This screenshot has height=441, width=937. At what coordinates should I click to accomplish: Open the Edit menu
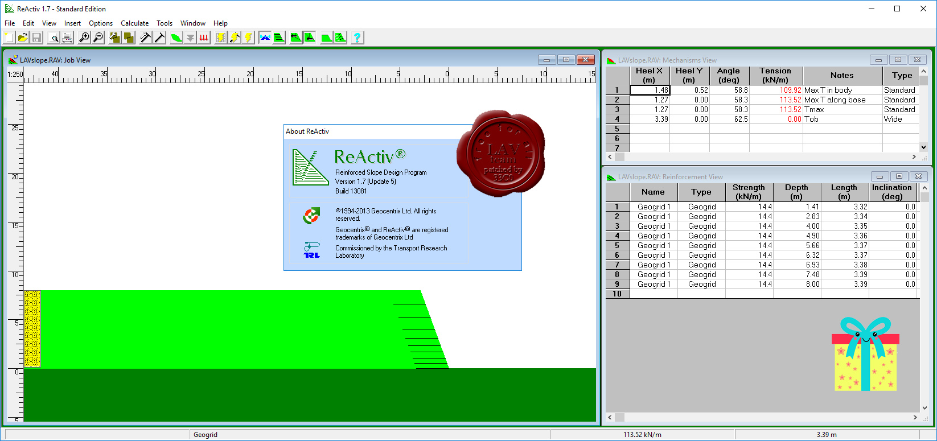coord(28,23)
